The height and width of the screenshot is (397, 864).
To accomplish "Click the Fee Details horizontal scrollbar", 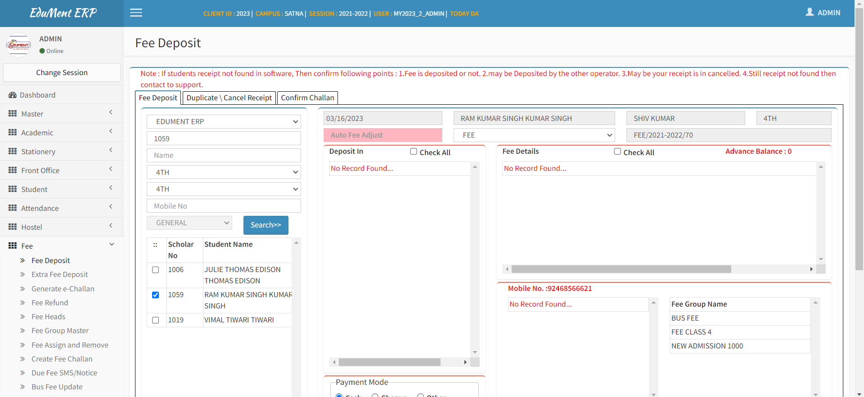I will 621,269.
